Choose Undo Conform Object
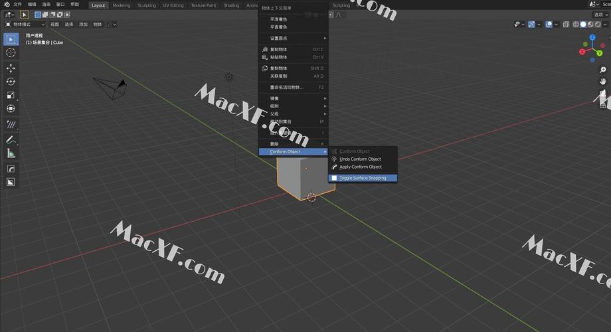This screenshot has height=332, width=611. coord(363,159)
